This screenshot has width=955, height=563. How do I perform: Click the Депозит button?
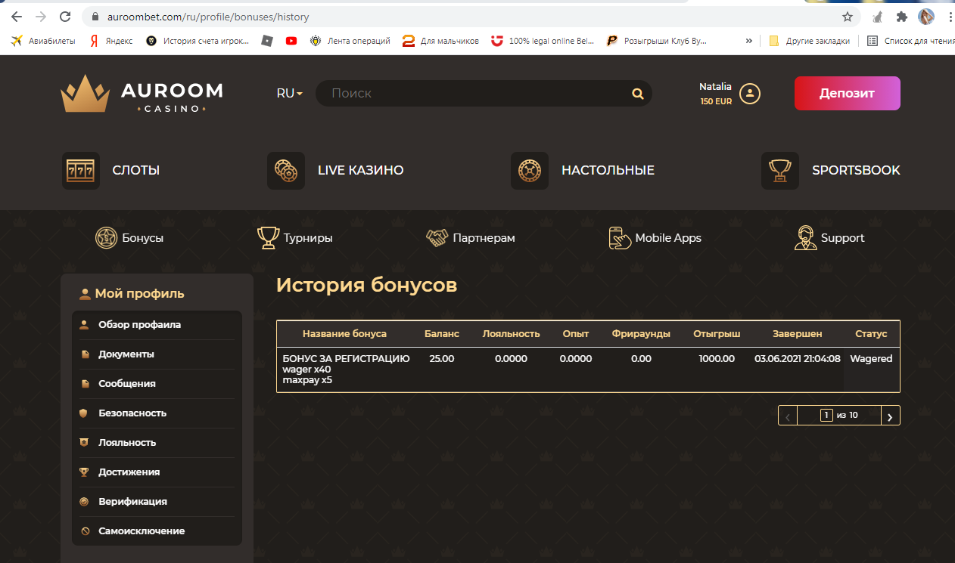pyautogui.click(x=847, y=93)
